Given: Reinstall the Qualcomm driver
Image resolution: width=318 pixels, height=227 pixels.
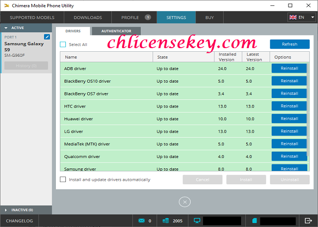Looking at the screenshot, I should pos(289,156).
